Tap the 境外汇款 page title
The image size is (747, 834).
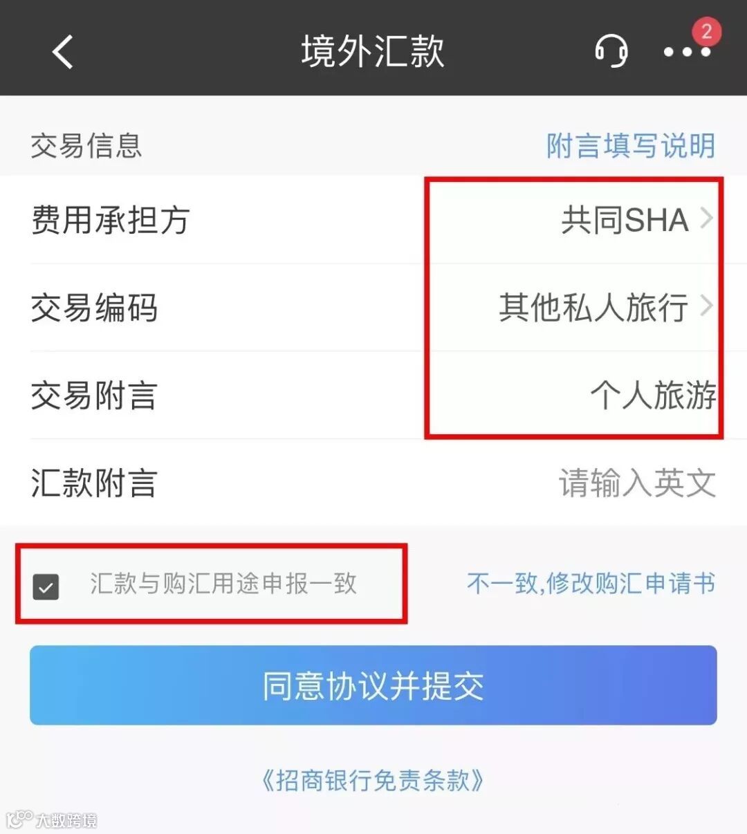point(373,52)
